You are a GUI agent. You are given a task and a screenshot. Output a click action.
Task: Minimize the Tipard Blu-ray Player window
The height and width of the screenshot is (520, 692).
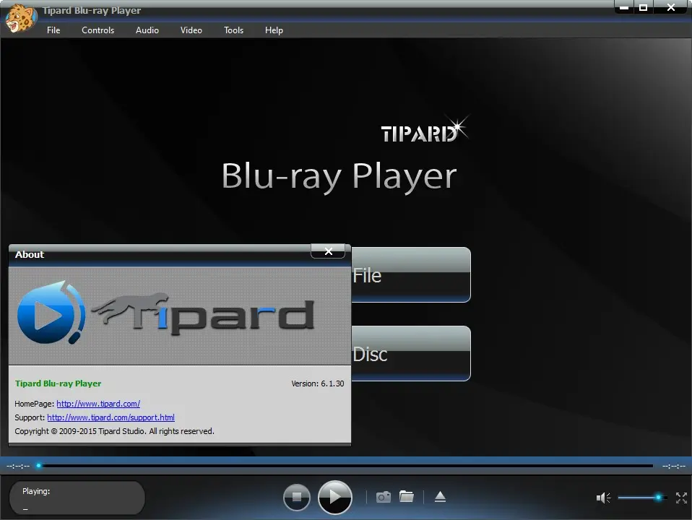(x=624, y=7)
